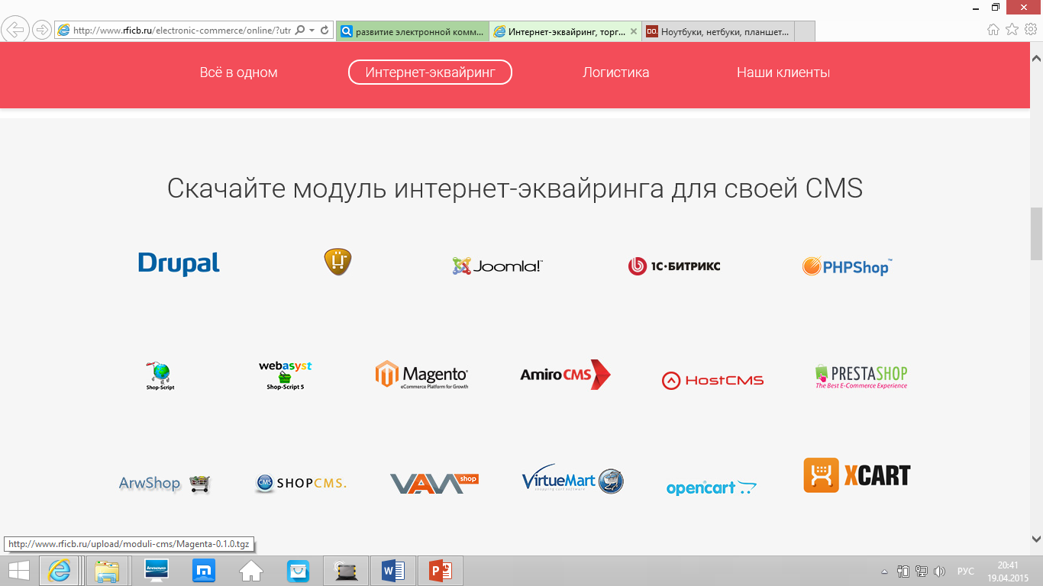
Task: Click the Webasyst Shop-Script 5 logo
Action: [286, 375]
